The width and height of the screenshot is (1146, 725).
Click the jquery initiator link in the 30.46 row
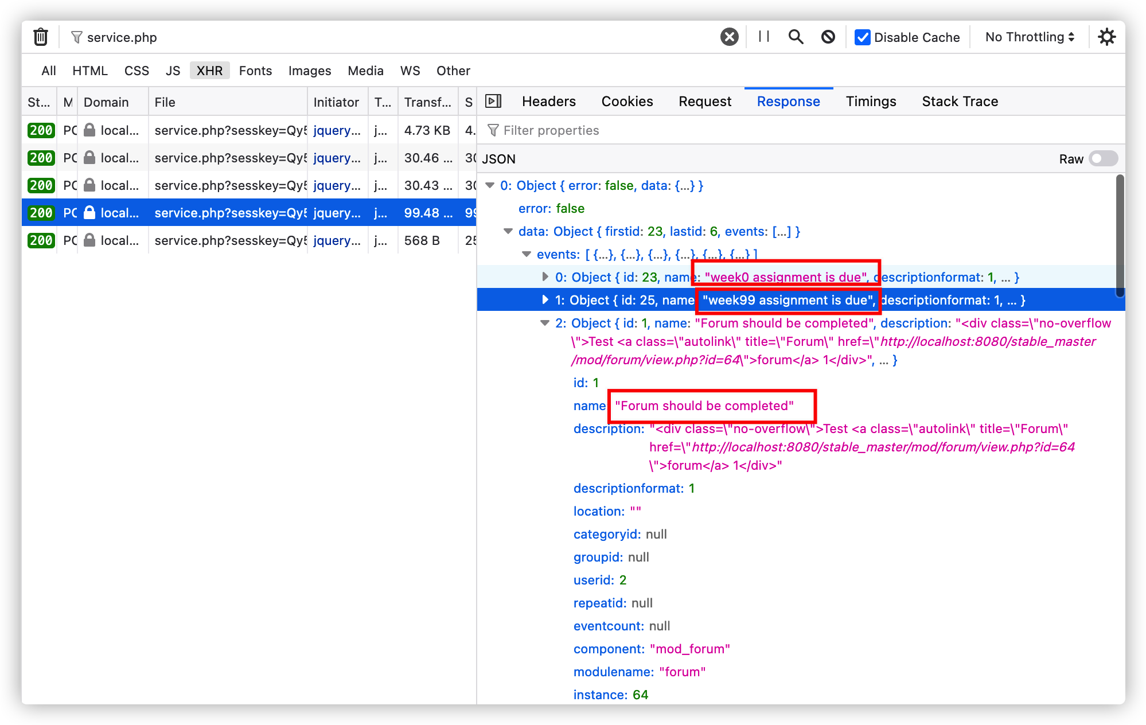coord(337,158)
